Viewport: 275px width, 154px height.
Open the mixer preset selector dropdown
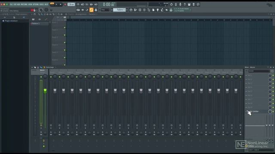[259, 71]
